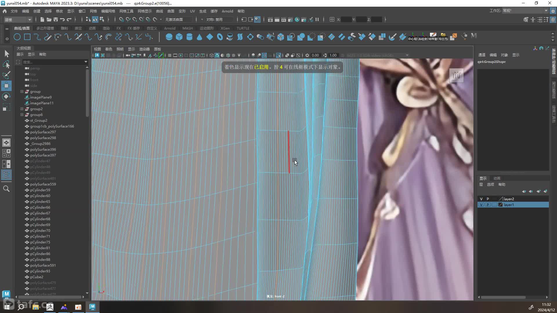Open the channel box 通道 menu
Viewport: 557px width, 313px height.
click(x=482, y=55)
